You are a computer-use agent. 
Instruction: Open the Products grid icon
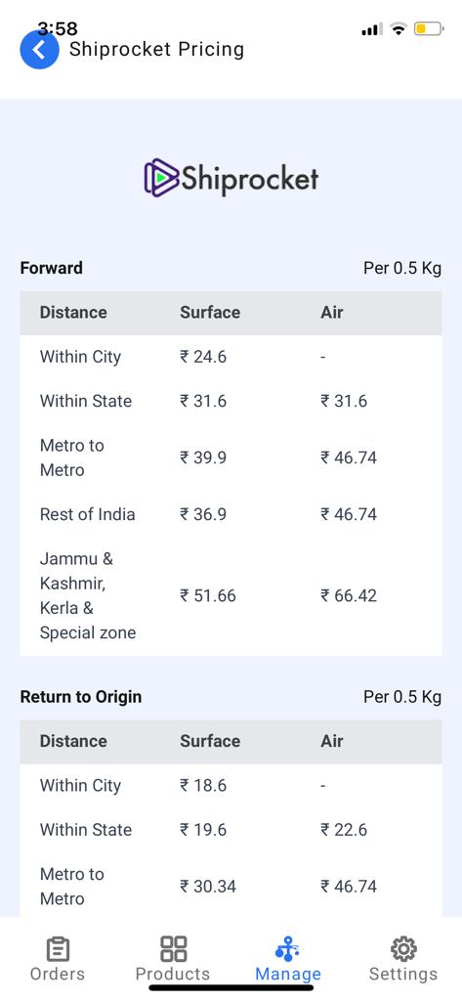173,948
